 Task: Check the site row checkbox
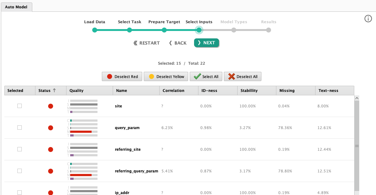click(20, 106)
